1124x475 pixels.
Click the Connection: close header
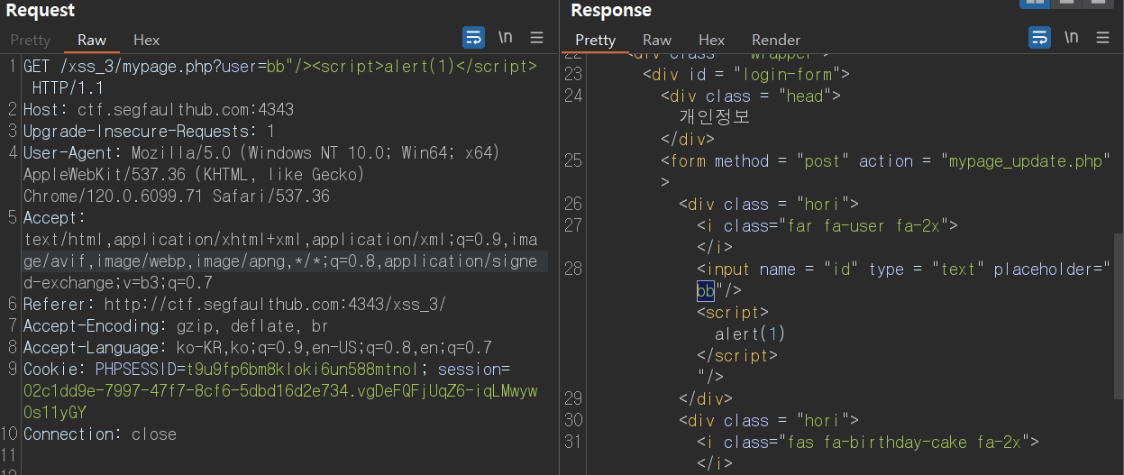[100, 434]
